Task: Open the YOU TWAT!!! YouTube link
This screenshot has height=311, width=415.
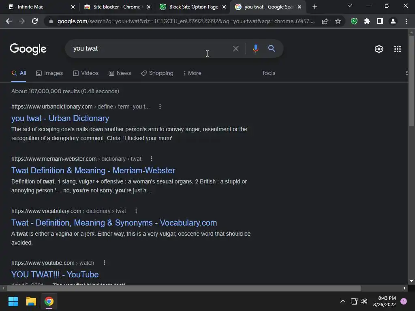Action: click(x=55, y=275)
